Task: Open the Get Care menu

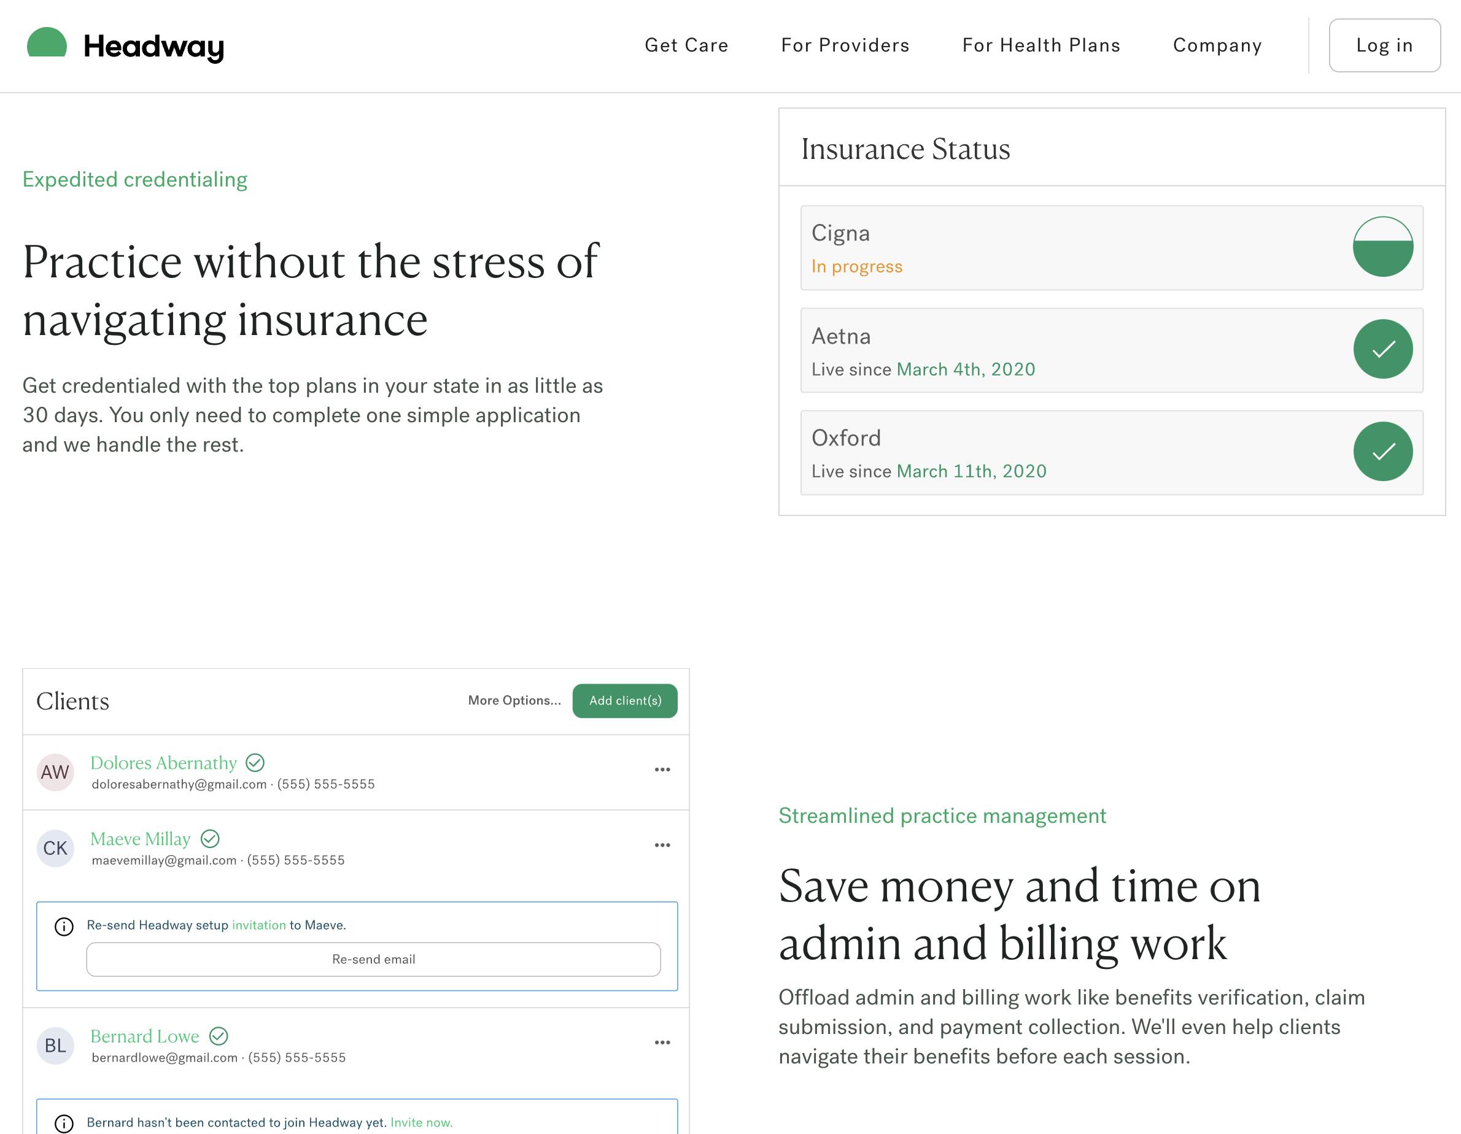Action: click(686, 45)
